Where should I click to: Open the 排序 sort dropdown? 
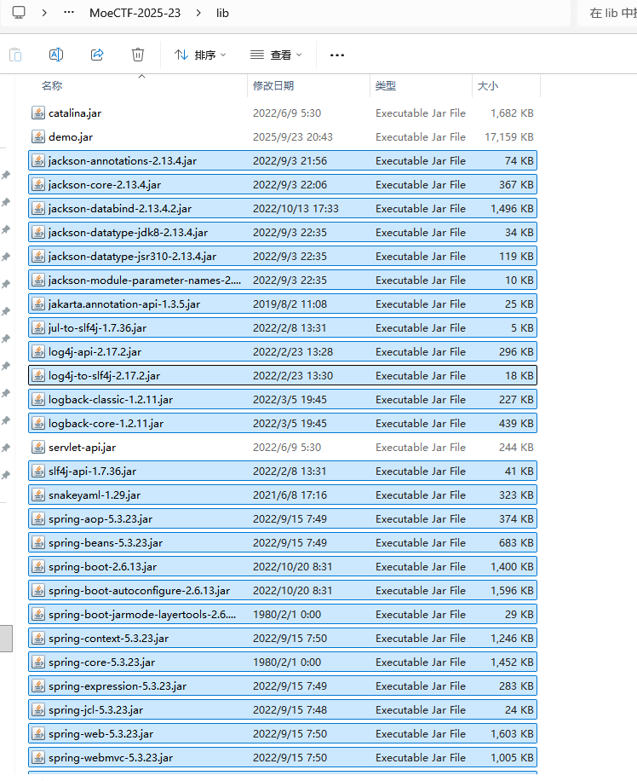pyautogui.click(x=200, y=55)
